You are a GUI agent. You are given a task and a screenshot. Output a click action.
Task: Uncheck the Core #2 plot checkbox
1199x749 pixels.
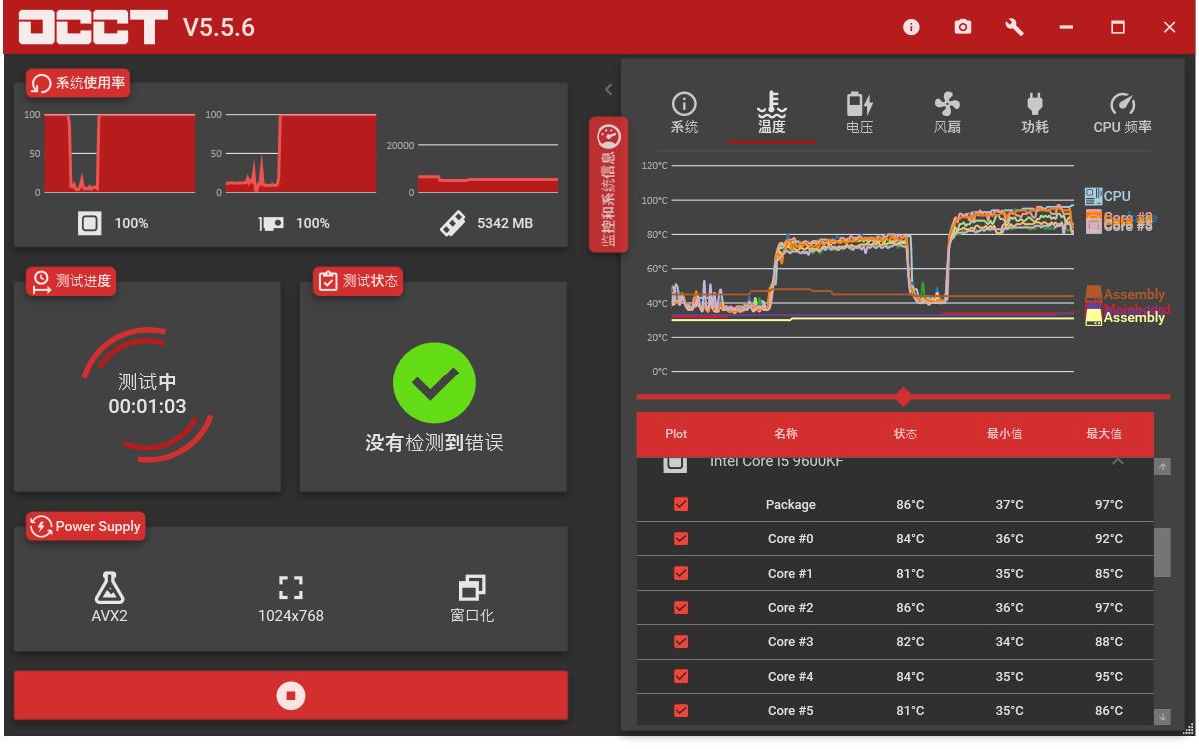[x=682, y=607]
